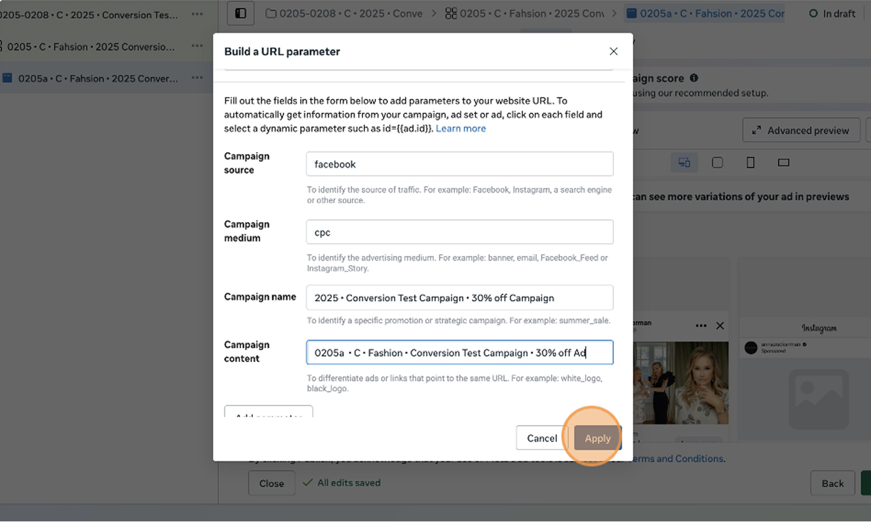
Task: Edit the Campaign medium field
Action: click(459, 232)
